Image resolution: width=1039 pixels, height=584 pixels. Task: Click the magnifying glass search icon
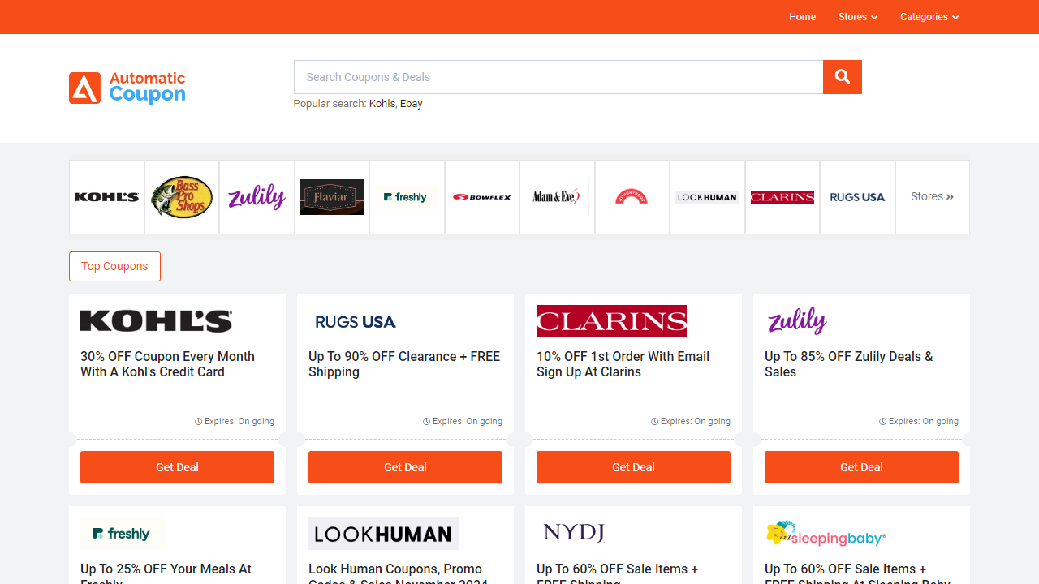coord(842,76)
